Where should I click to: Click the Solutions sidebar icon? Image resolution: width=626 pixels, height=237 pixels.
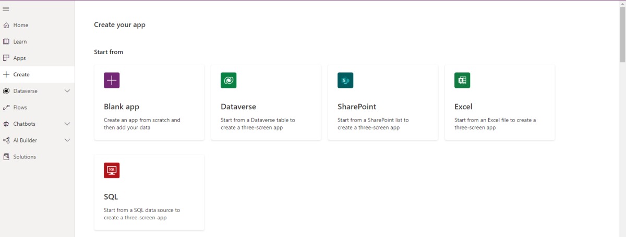(x=6, y=156)
